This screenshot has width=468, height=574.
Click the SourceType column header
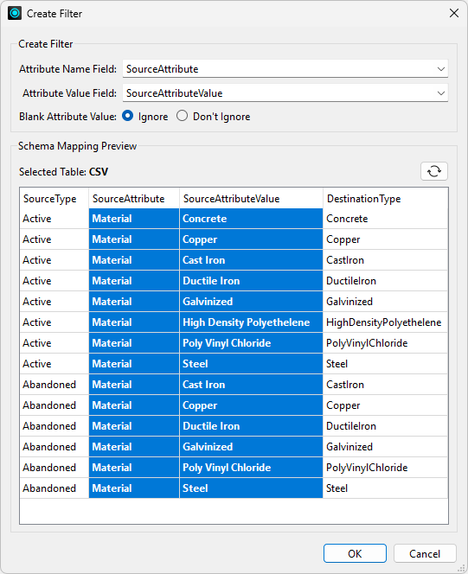point(54,199)
